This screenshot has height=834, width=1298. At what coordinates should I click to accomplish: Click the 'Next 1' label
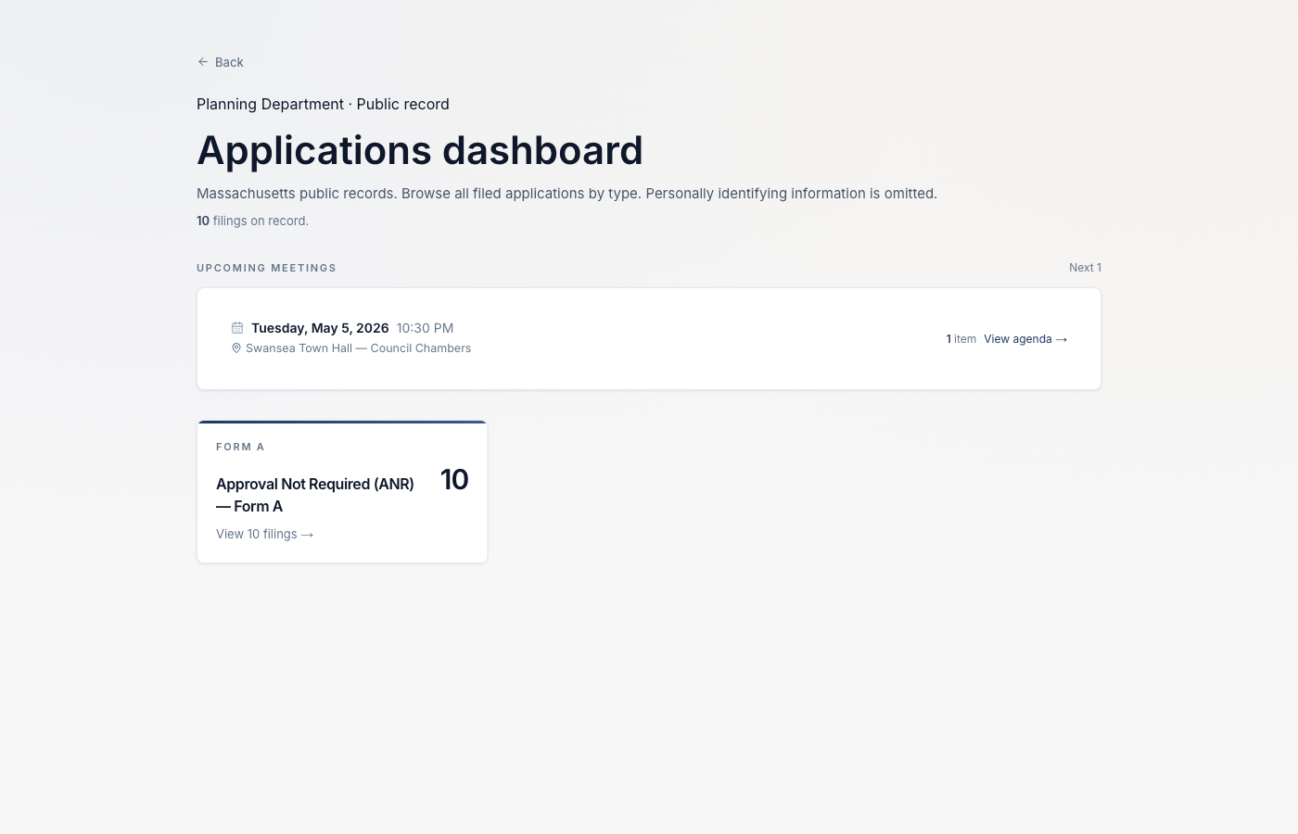click(1085, 268)
